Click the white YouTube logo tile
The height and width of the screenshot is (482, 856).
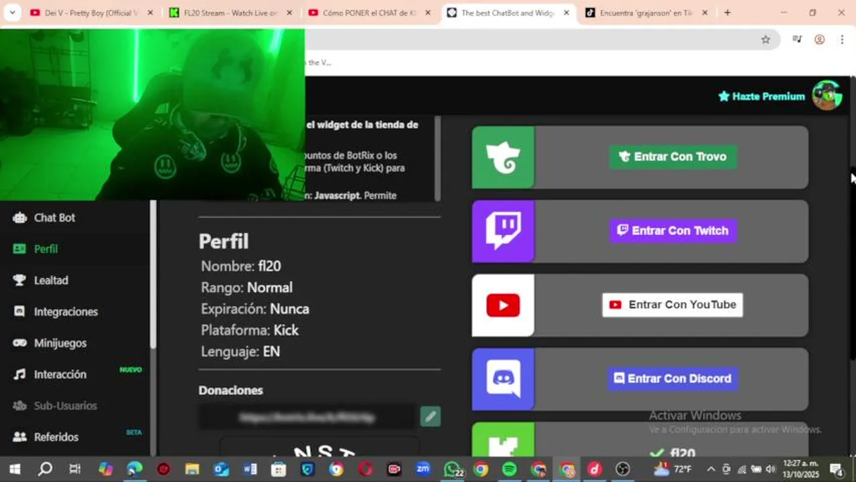503,305
